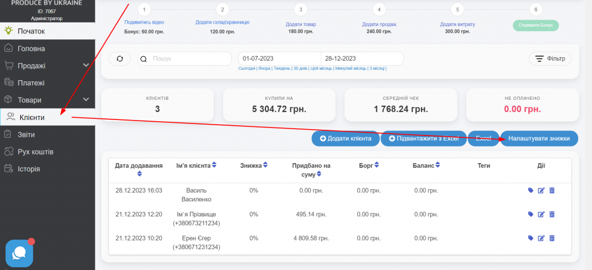The image size is (592, 270).
Task: Open Платежі in the sidebar
Action: [x=31, y=82]
